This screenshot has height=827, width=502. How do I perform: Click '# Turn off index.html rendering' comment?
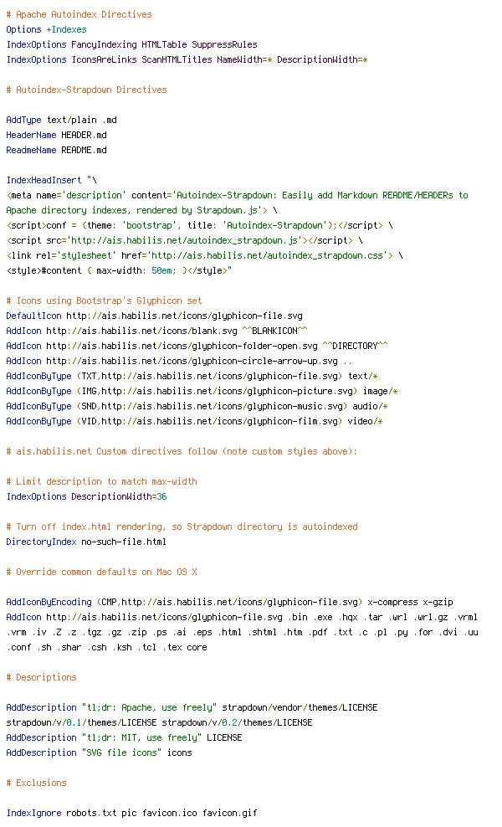click(182, 527)
